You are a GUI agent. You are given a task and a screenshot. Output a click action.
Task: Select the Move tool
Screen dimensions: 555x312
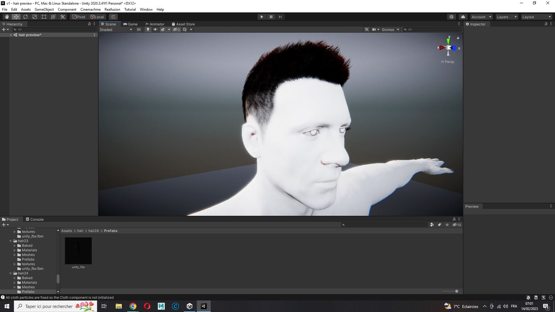click(16, 17)
